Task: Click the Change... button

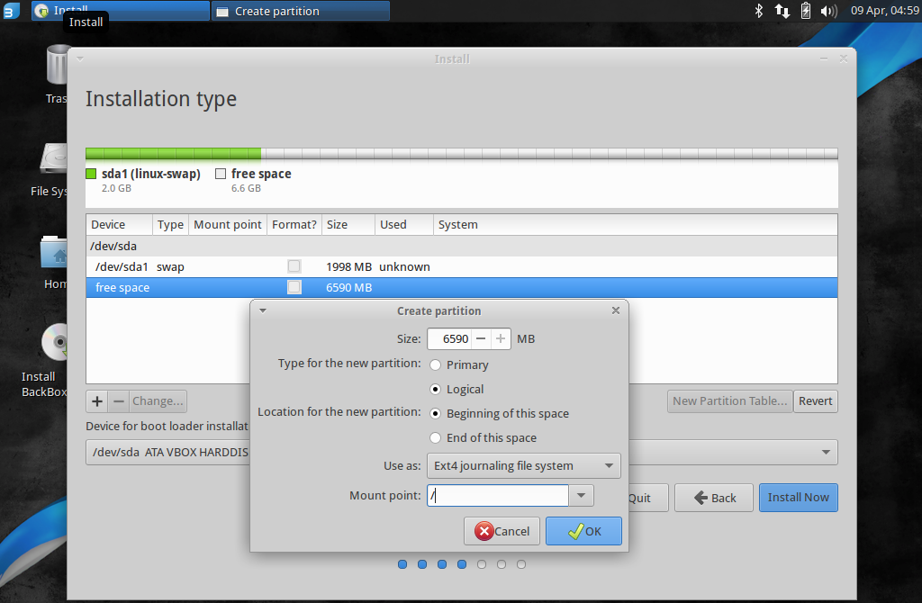Action: [158, 400]
